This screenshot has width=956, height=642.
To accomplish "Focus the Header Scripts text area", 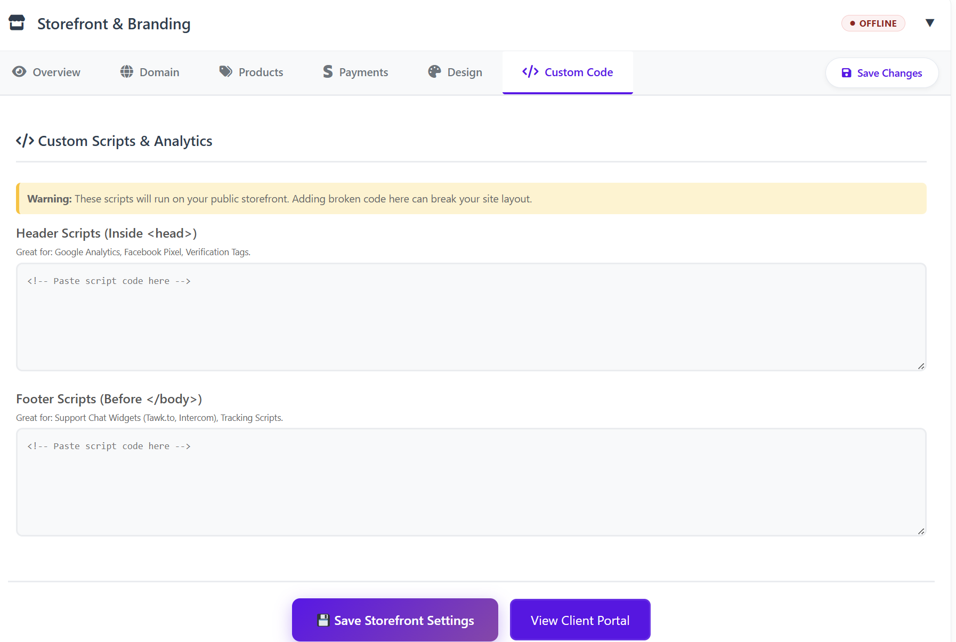I will 471,317.
